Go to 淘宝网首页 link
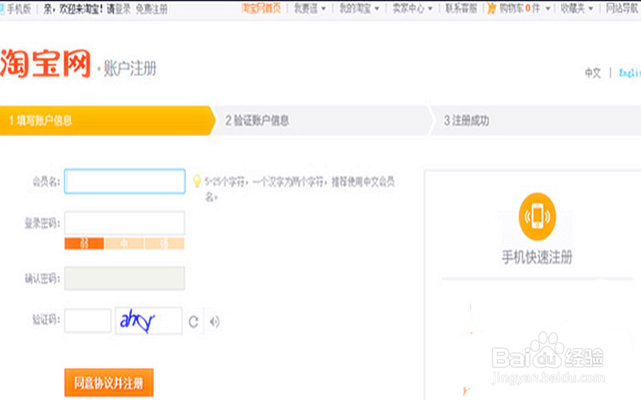 click(261, 8)
